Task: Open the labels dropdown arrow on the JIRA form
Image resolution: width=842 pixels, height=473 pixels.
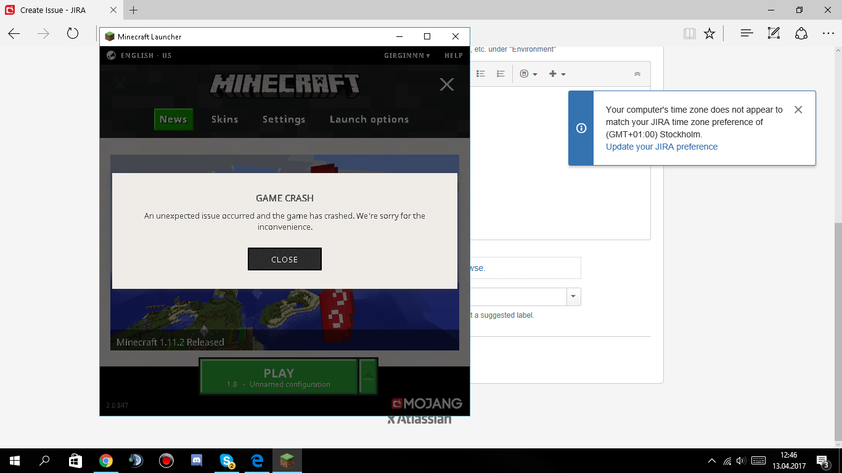Action: (574, 297)
